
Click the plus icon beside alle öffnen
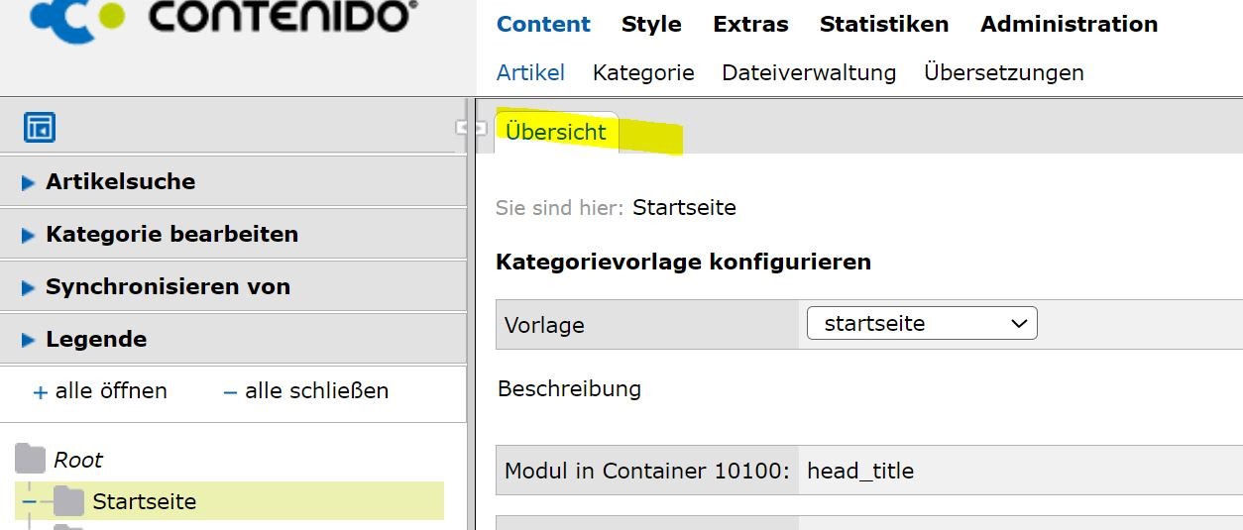(41, 392)
